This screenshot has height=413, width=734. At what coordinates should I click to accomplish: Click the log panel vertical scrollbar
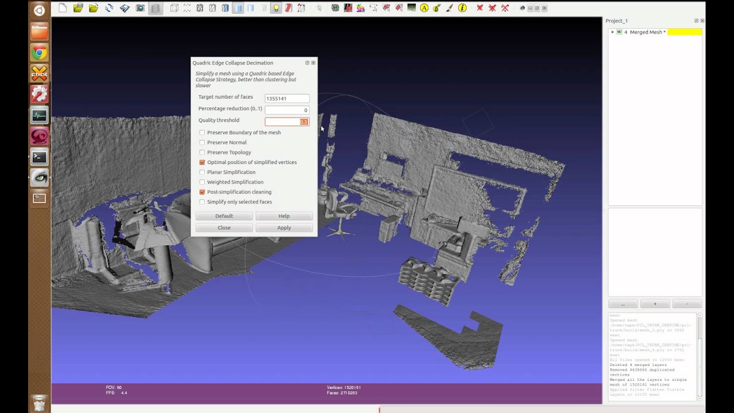point(700,356)
